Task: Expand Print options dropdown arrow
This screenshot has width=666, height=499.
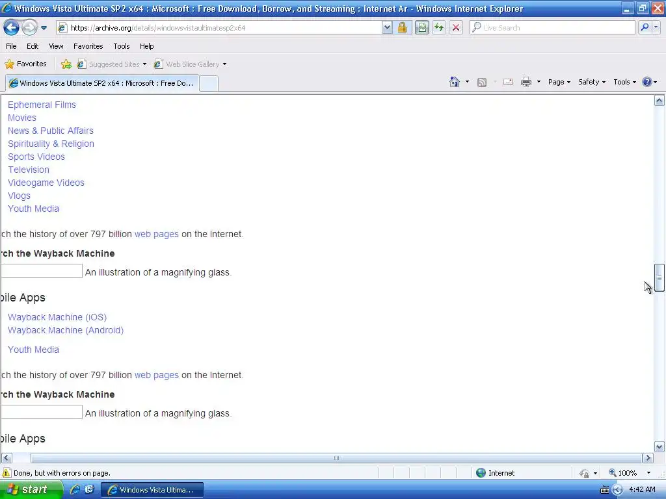Action: point(539,82)
